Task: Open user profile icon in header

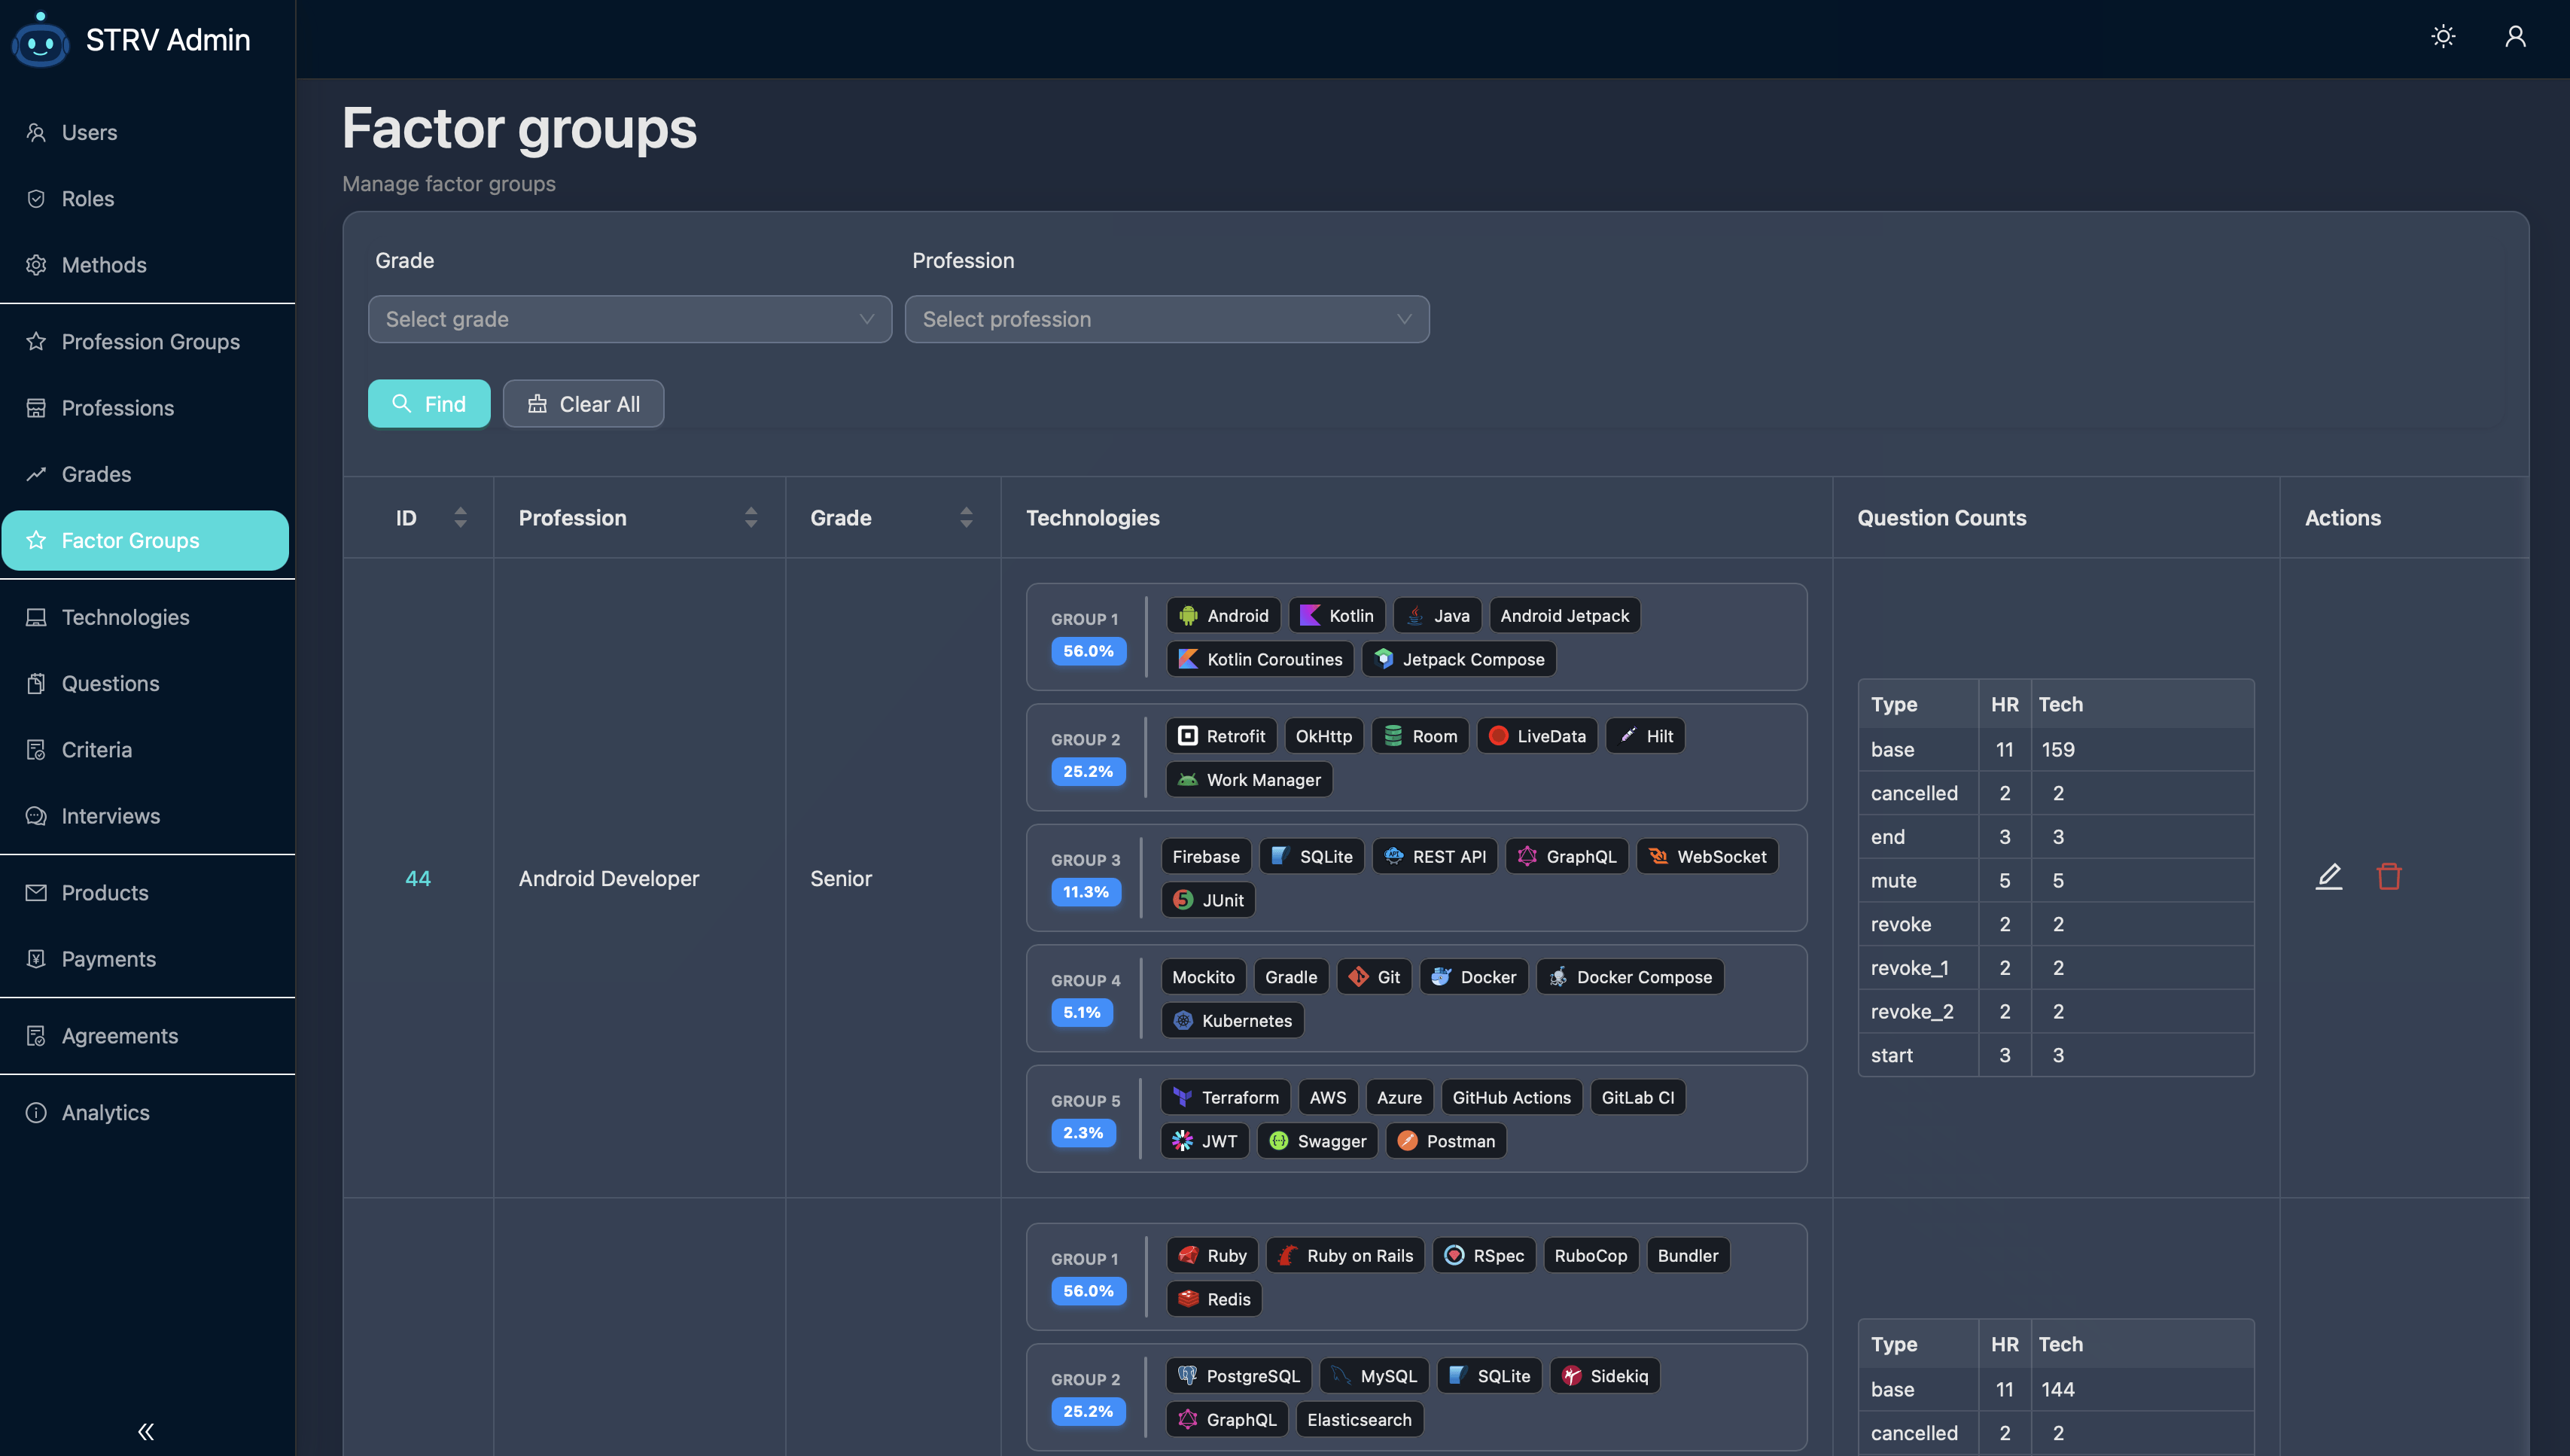Action: click(x=2515, y=37)
